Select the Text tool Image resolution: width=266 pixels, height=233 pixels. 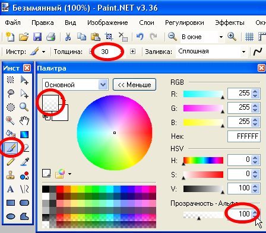[x=11, y=189]
